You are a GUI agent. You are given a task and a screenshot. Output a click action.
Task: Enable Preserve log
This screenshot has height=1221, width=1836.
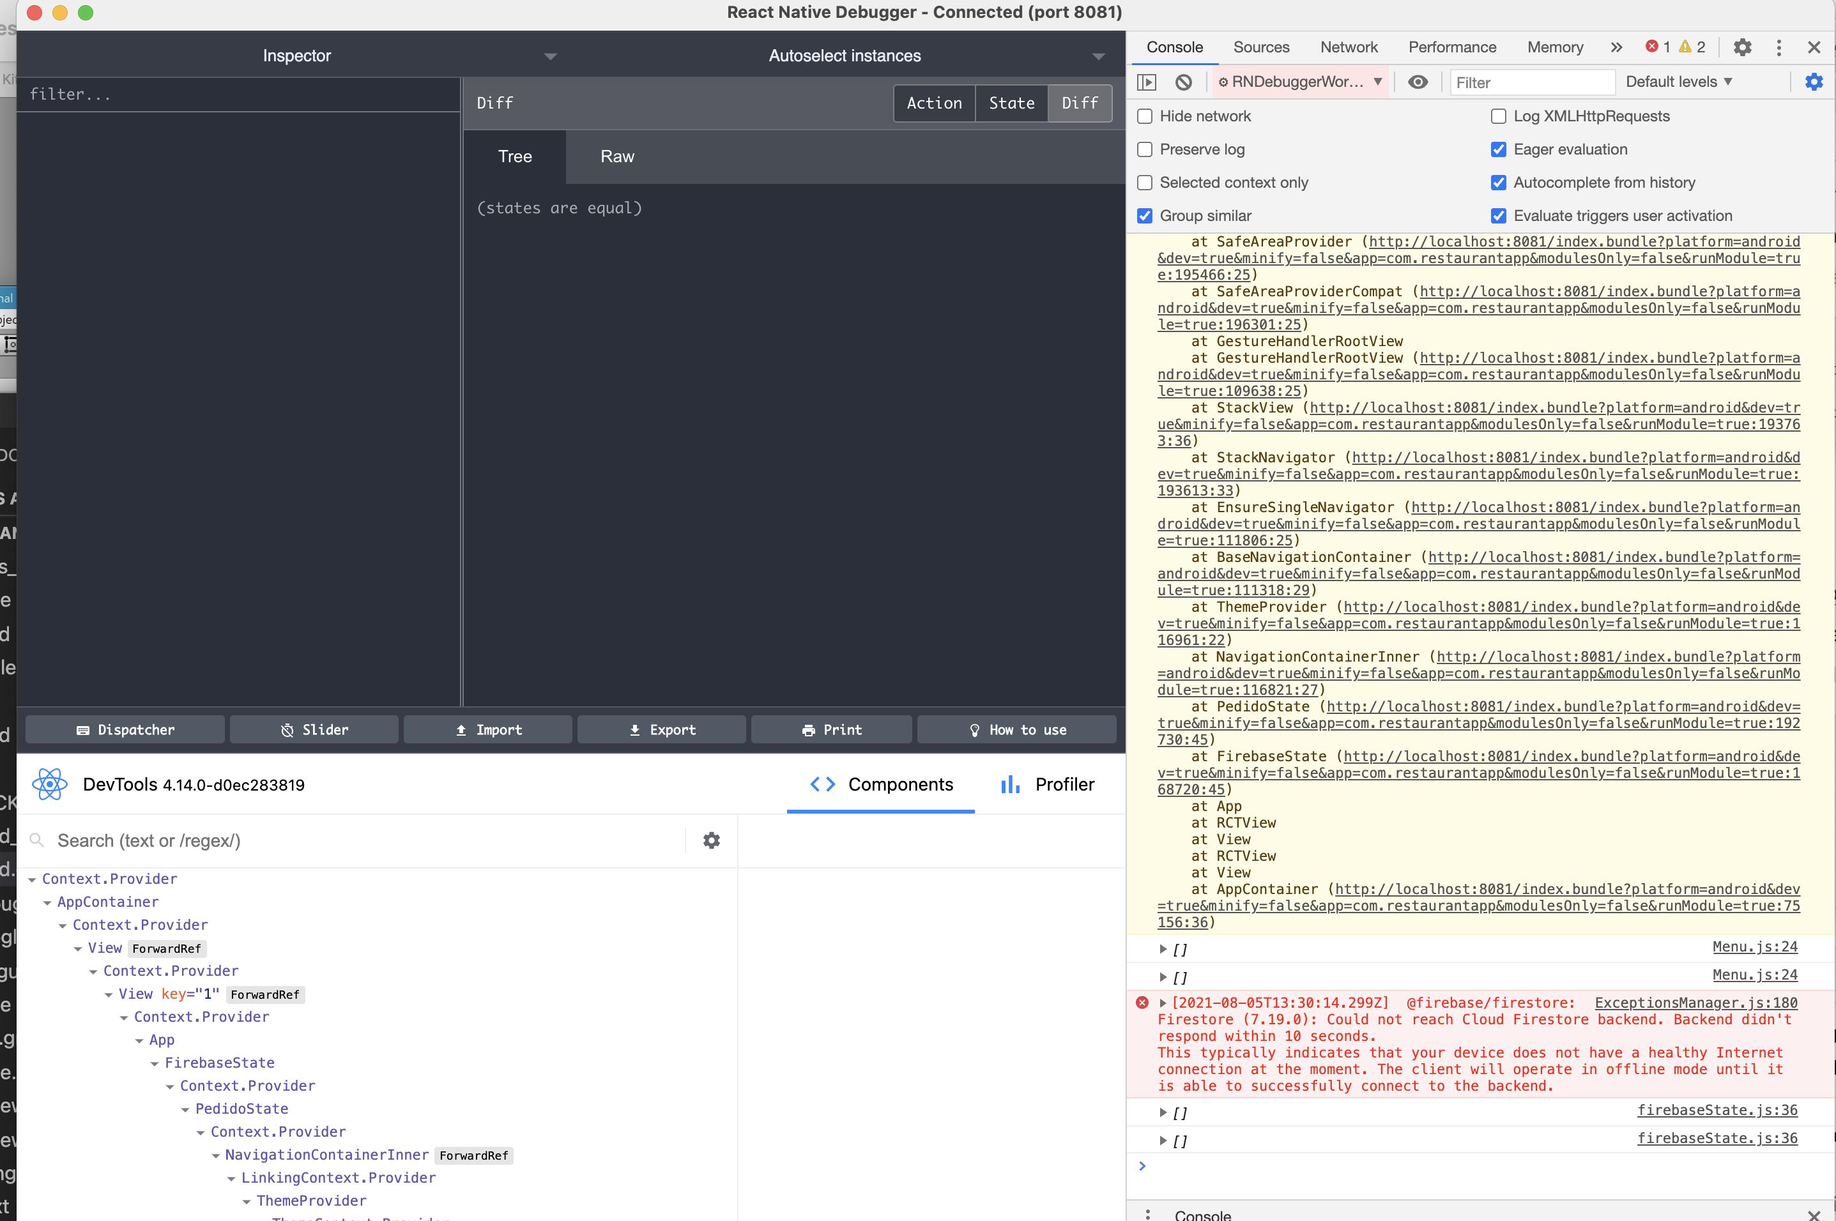[1144, 149]
